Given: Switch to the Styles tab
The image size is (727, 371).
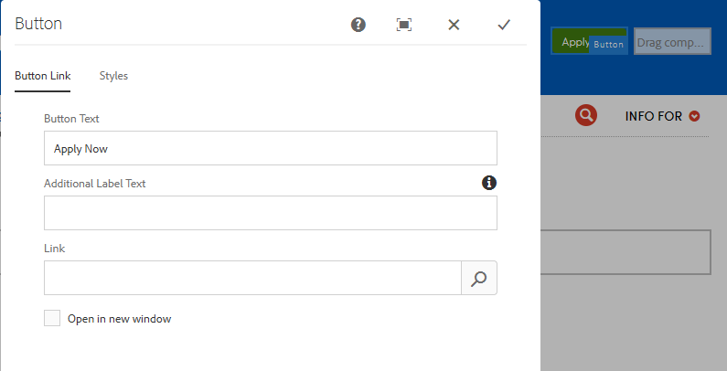Looking at the screenshot, I should click(113, 76).
